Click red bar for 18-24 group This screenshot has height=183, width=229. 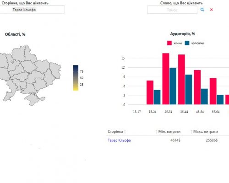tap(150, 92)
